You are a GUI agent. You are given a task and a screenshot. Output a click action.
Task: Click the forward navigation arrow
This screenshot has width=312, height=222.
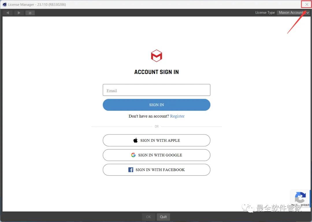click(19, 13)
